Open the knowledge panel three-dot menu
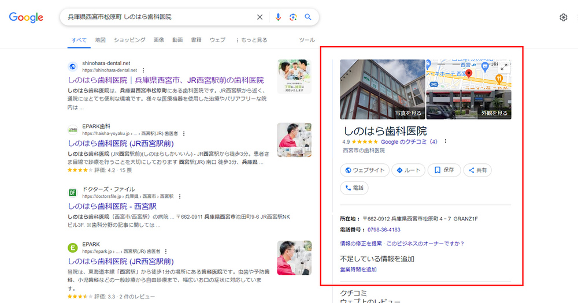The width and height of the screenshot is (578, 303). [x=445, y=141]
